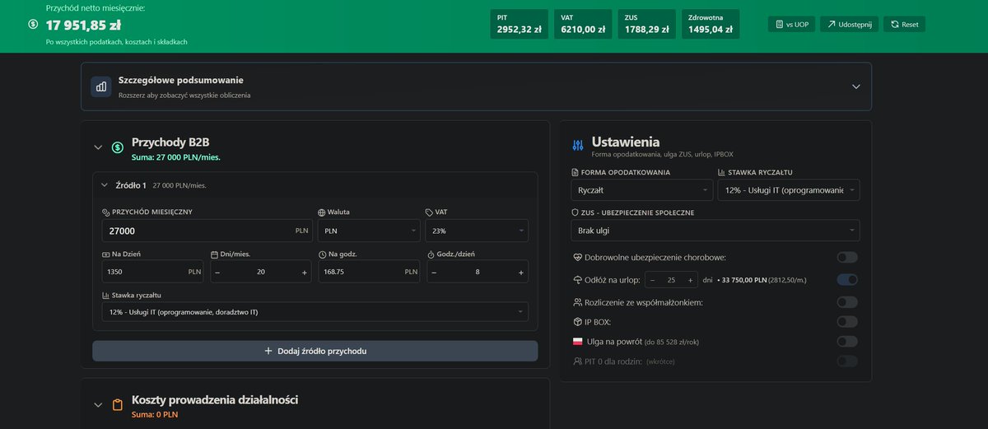The image size is (988, 429).
Task: Increase vacation days with plus button
Action: point(690,280)
